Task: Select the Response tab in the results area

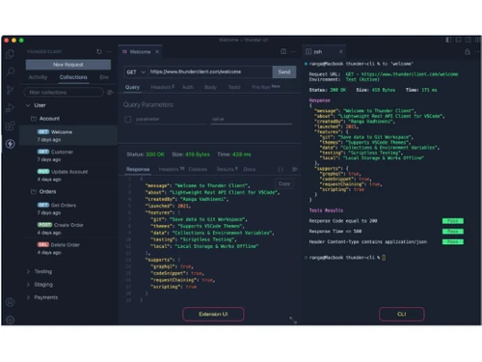Action: point(138,169)
